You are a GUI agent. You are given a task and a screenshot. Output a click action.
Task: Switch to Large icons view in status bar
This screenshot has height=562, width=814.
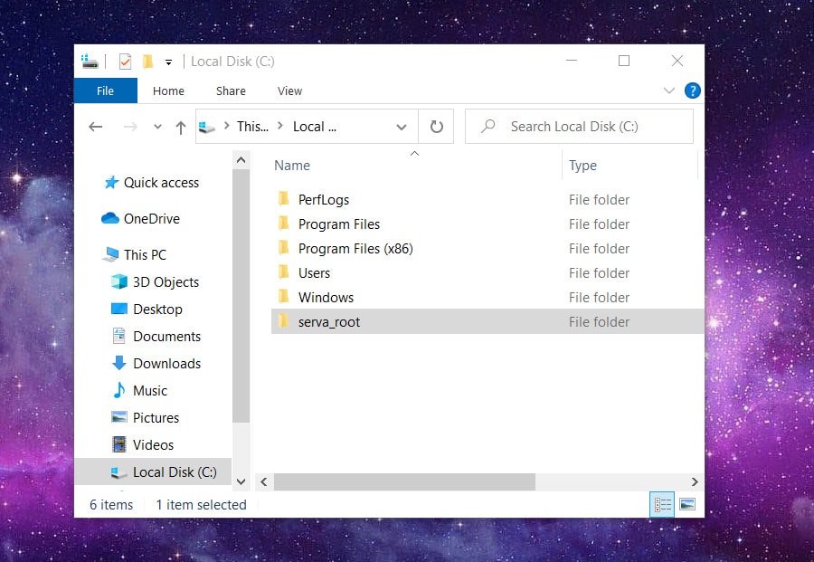(x=687, y=504)
